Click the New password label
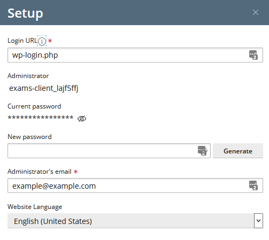 click(29, 137)
